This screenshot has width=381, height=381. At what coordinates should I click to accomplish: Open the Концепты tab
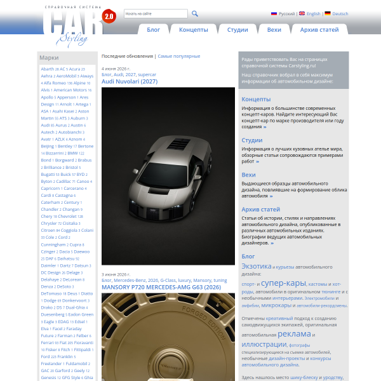point(194,30)
